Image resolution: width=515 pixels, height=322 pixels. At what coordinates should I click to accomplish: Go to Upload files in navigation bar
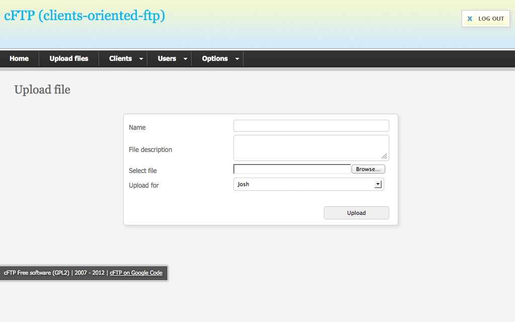[69, 59]
